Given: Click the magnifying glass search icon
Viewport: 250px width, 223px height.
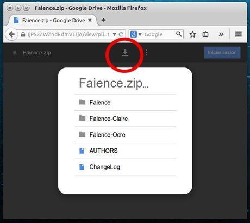Looking at the screenshot, I should click(179, 34).
